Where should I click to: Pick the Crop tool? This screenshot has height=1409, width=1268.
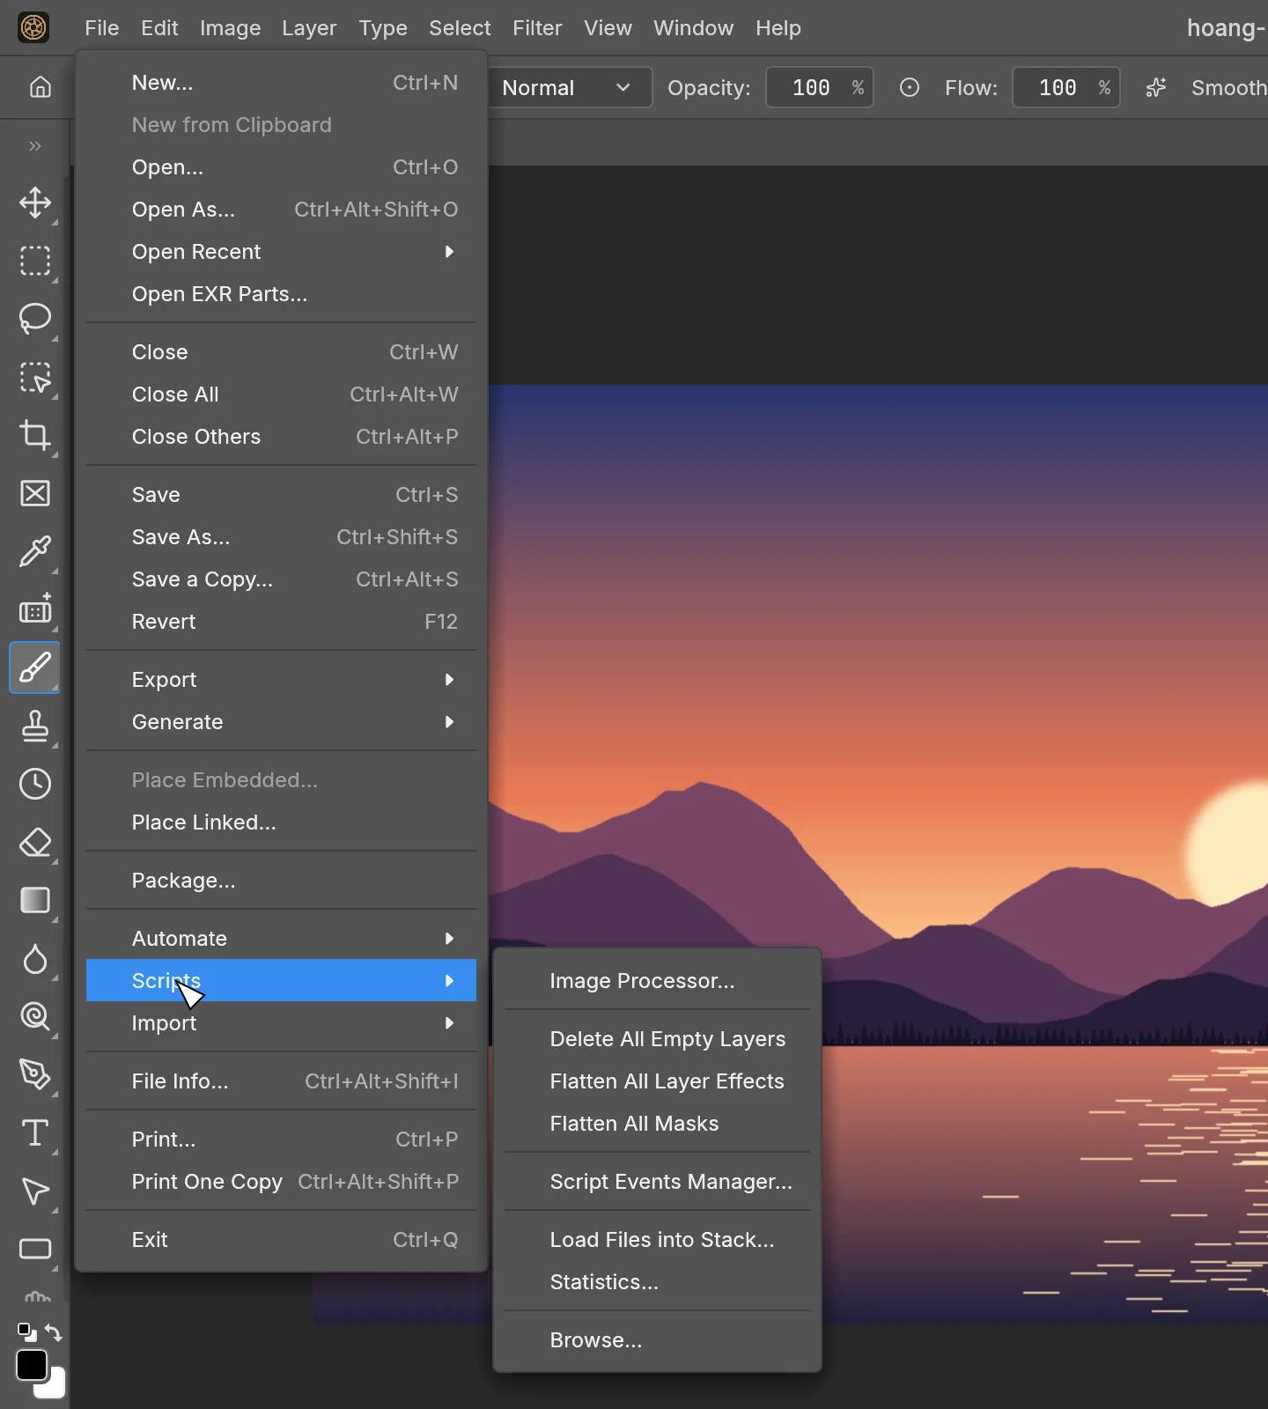coord(35,435)
